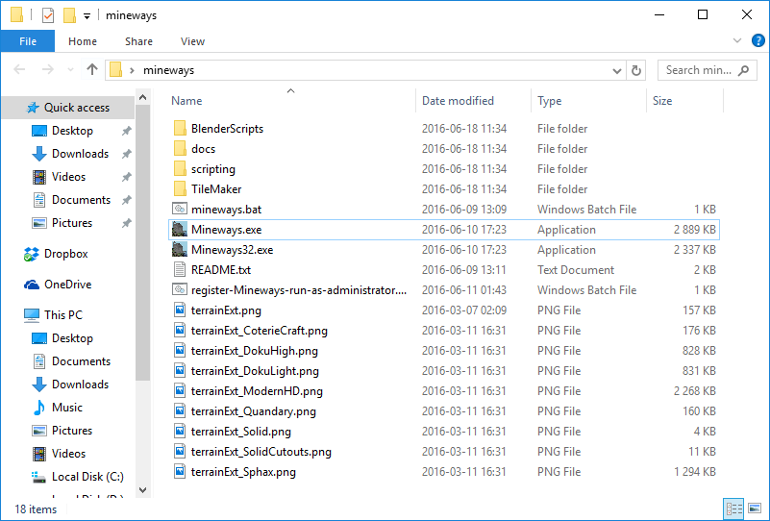Click the 2 889 KB size cell
Viewport: 770px width, 521px height.
[694, 230]
